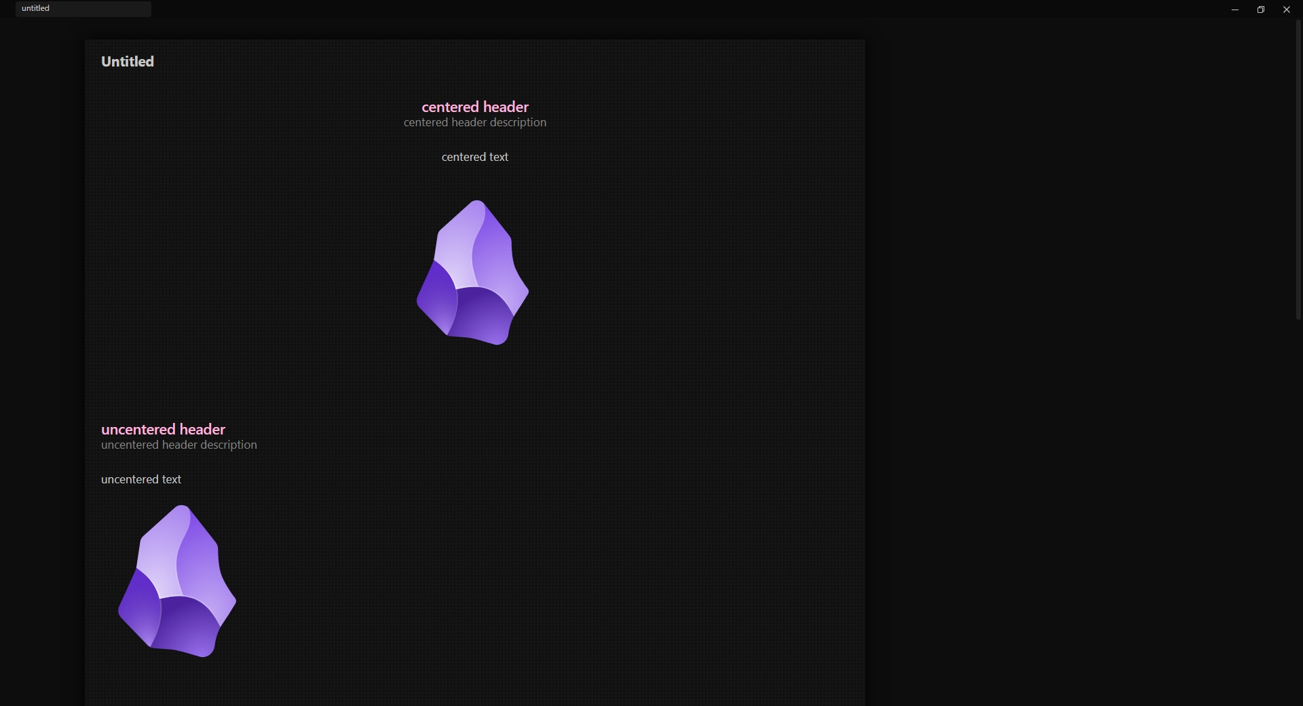Screen dimensions: 1303x706
Task: Click blank page area right of 'Untitled' title
Action: (475, 62)
